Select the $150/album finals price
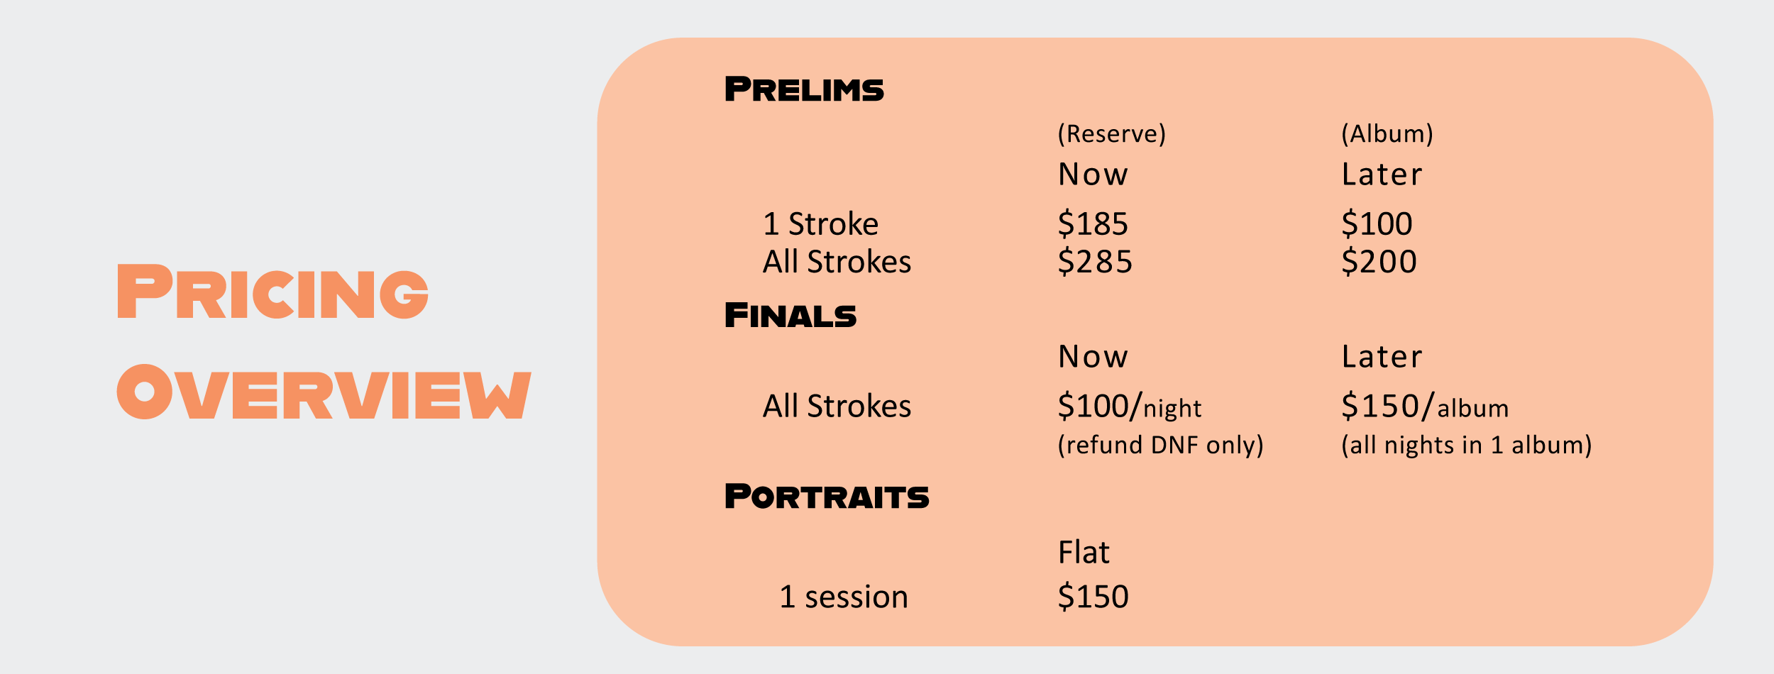 click(x=1424, y=407)
